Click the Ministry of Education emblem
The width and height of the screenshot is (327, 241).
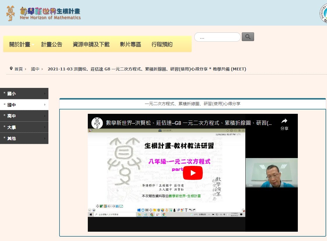point(323,13)
